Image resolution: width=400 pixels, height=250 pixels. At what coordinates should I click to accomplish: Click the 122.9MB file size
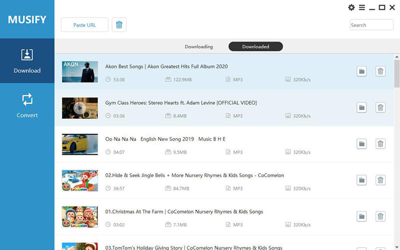182,80
